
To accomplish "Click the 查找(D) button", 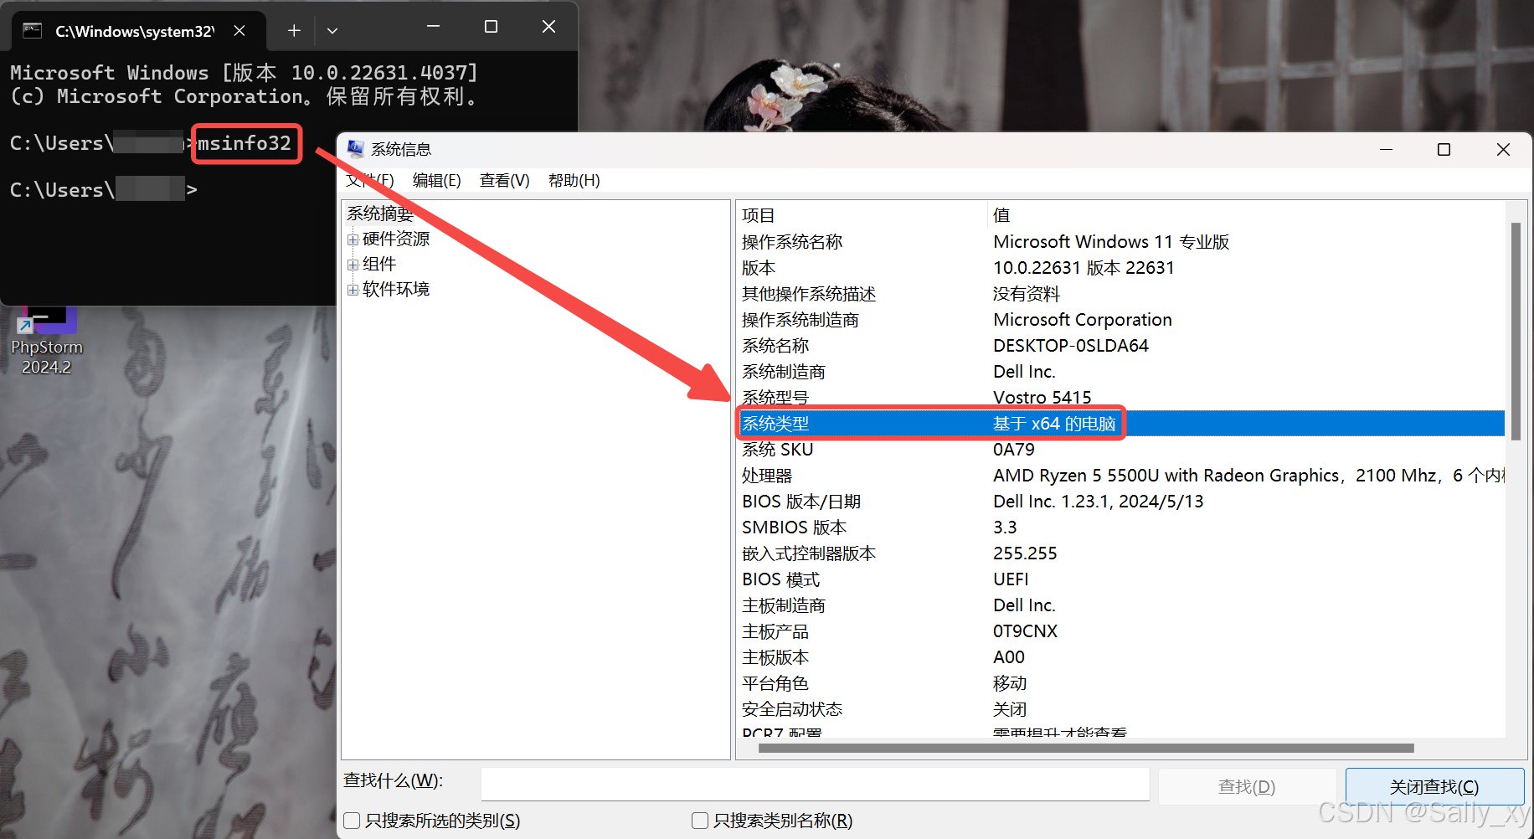I will click(x=1247, y=786).
